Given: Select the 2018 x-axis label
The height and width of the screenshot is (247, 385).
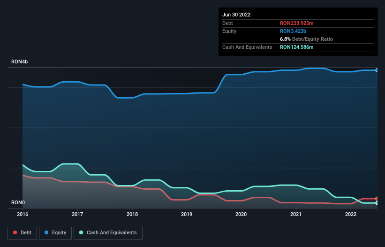Looking at the screenshot, I should pos(132,214).
